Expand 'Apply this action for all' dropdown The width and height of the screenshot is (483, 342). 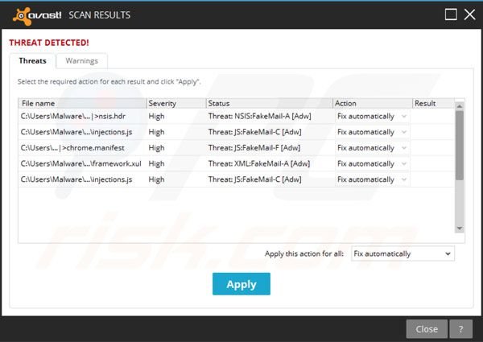402,253
